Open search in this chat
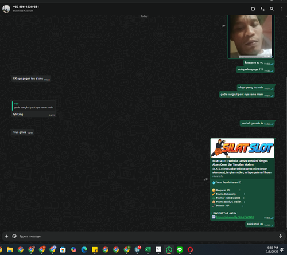This screenshot has width=287, height=255. coord(272,9)
